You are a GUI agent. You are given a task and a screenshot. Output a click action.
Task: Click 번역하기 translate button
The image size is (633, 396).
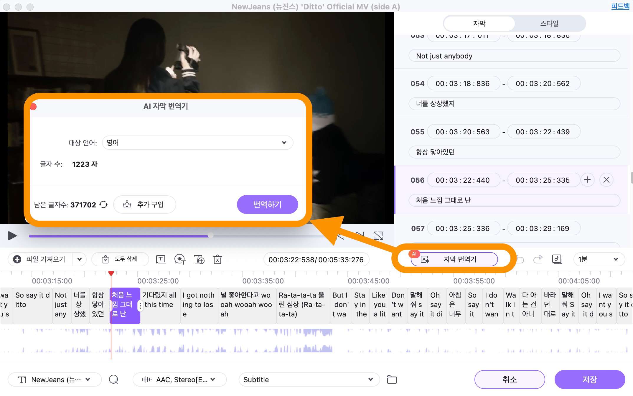click(267, 204)
